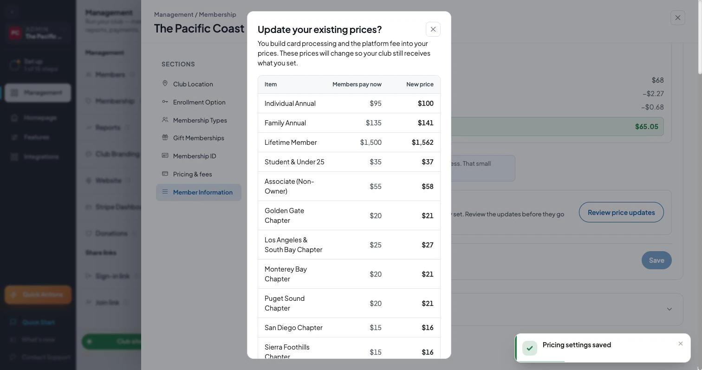
Task: Click the Family Annual row item
Action: 285,123
